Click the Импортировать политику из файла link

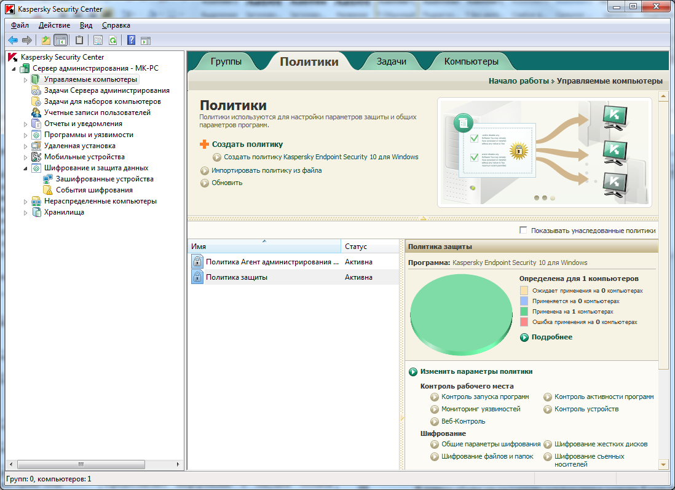[266, 170]
